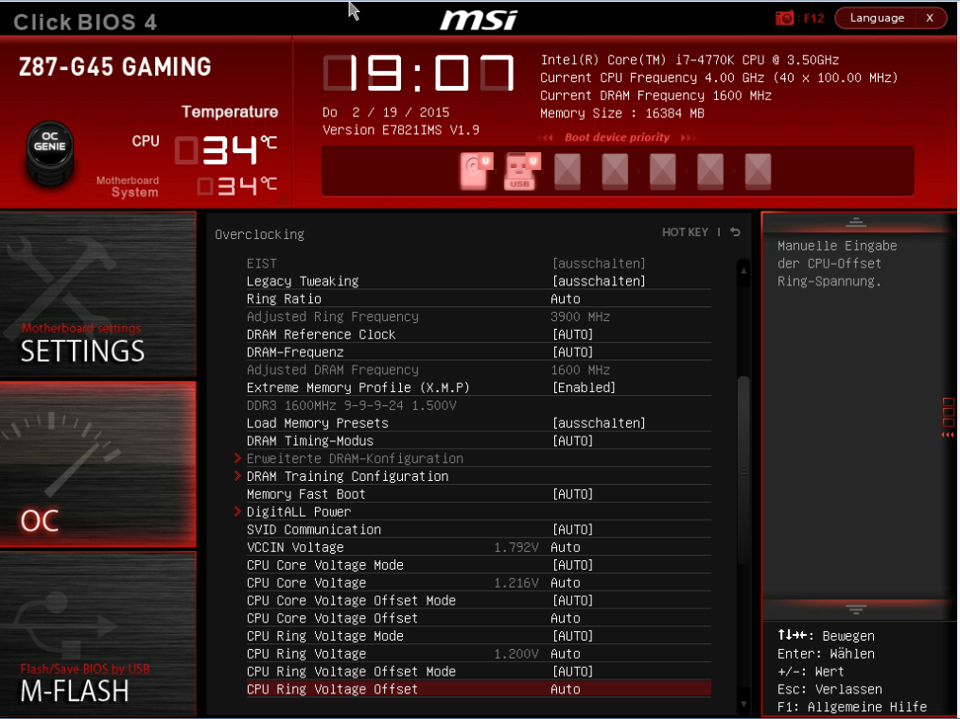Click the left arrows beside Boot device priority
The width and height of the screenshot is (960, 719).
(545, 138)
